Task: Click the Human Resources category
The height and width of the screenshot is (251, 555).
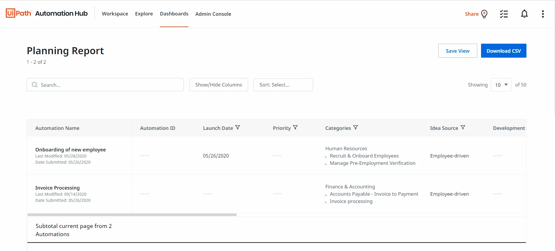Action: pos(346,149)
